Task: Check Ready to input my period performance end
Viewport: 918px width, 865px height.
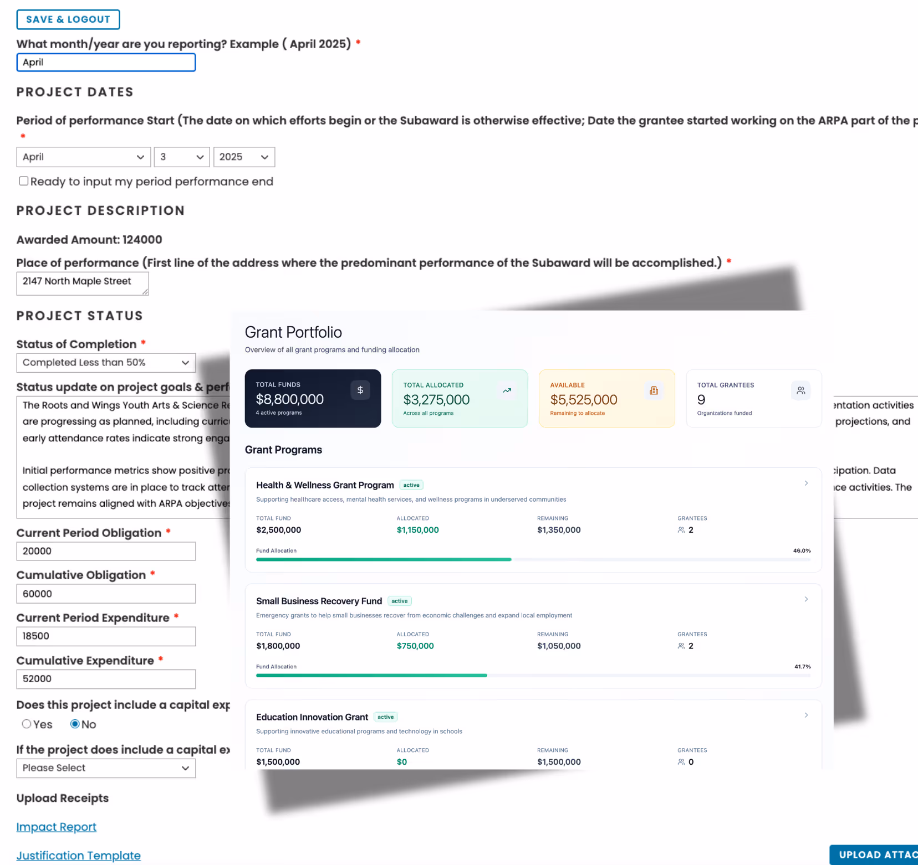Action: click(x=23, y=181)
